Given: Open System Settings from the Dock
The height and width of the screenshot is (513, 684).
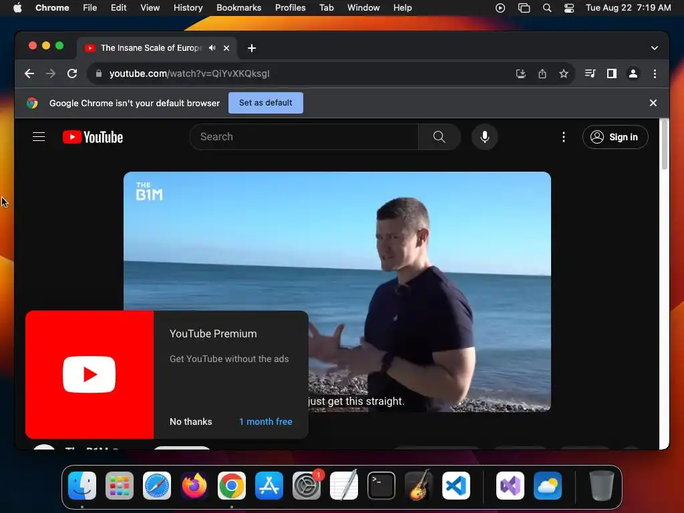Looking at the screenshot, I should pos(307,486).
